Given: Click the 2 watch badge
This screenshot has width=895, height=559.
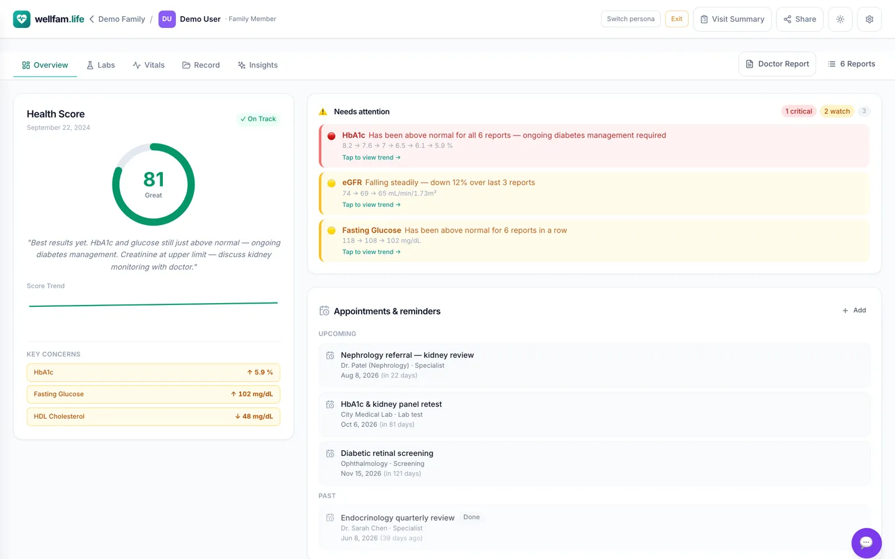Looking at the screenshot, I should [837, 112].
